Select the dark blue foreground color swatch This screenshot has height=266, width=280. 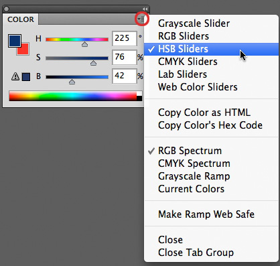tap(15, 41)
